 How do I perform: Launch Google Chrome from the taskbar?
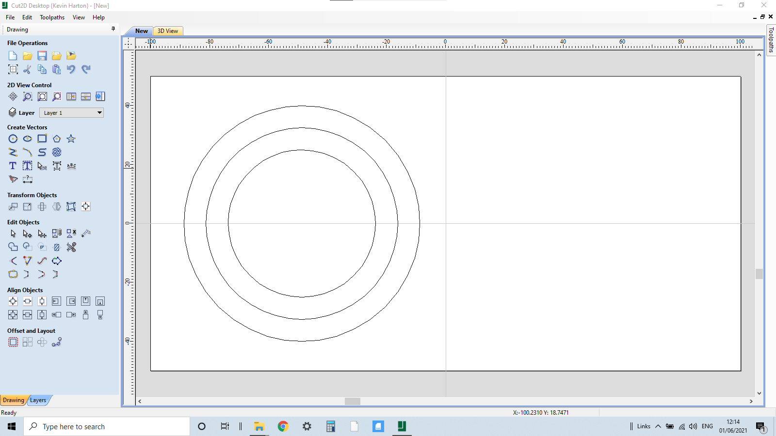(x=283, y=426)
